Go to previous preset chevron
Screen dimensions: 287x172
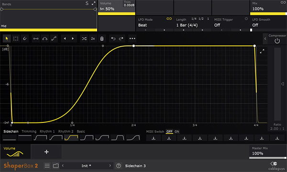(x=63, y=166)
